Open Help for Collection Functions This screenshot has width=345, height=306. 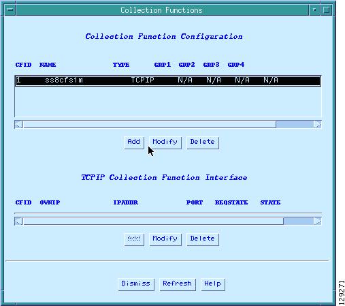click(x=213, y=284)
